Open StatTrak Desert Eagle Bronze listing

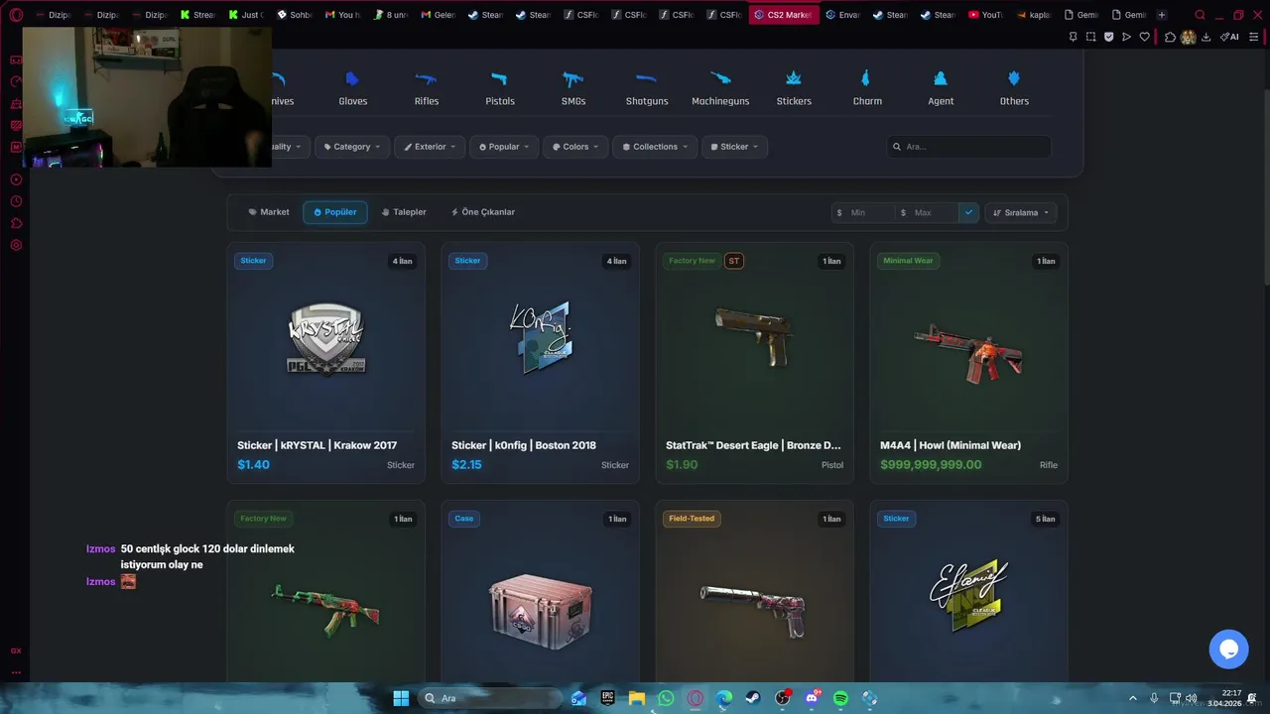pos(755,363)
